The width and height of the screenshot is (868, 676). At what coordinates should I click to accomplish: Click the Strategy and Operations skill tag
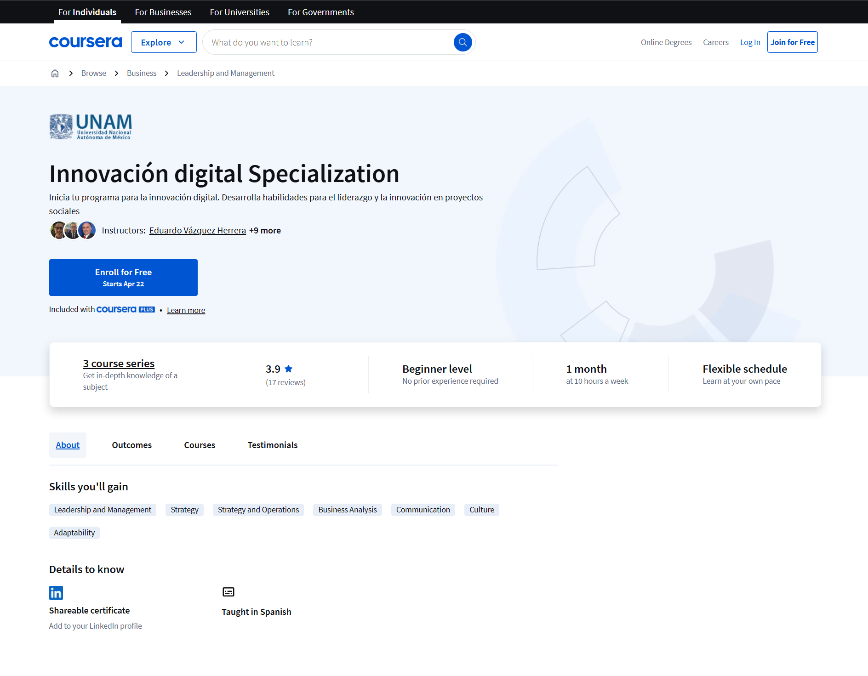(258, 510)
